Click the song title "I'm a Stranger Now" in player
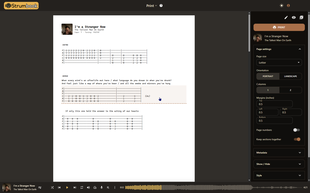 click(x=24, y=186)
